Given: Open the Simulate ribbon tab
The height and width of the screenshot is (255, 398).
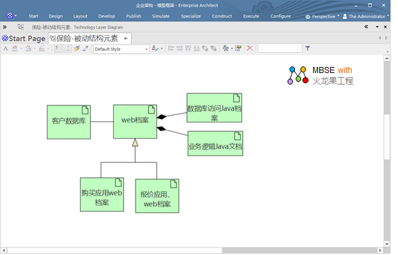Looking at the screenshot, I should click(x=161, y=16).
